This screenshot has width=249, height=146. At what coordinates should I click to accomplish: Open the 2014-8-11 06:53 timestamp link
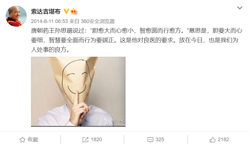click(49, 21)
